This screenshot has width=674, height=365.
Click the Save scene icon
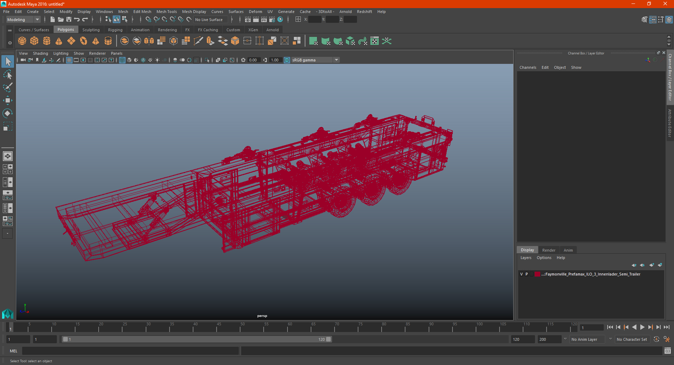click(69, 20)
